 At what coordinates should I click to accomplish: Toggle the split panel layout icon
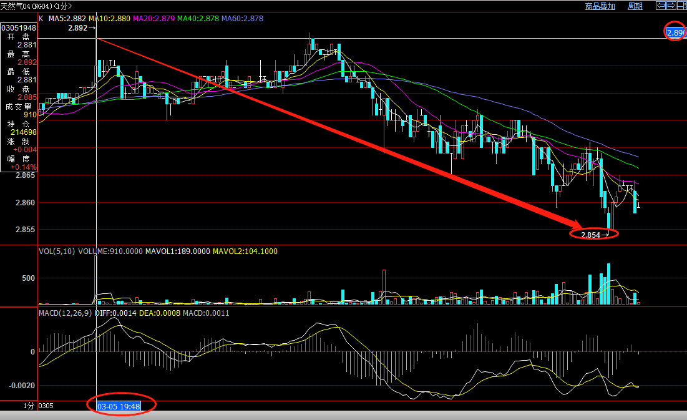click(x=681, y=6)
